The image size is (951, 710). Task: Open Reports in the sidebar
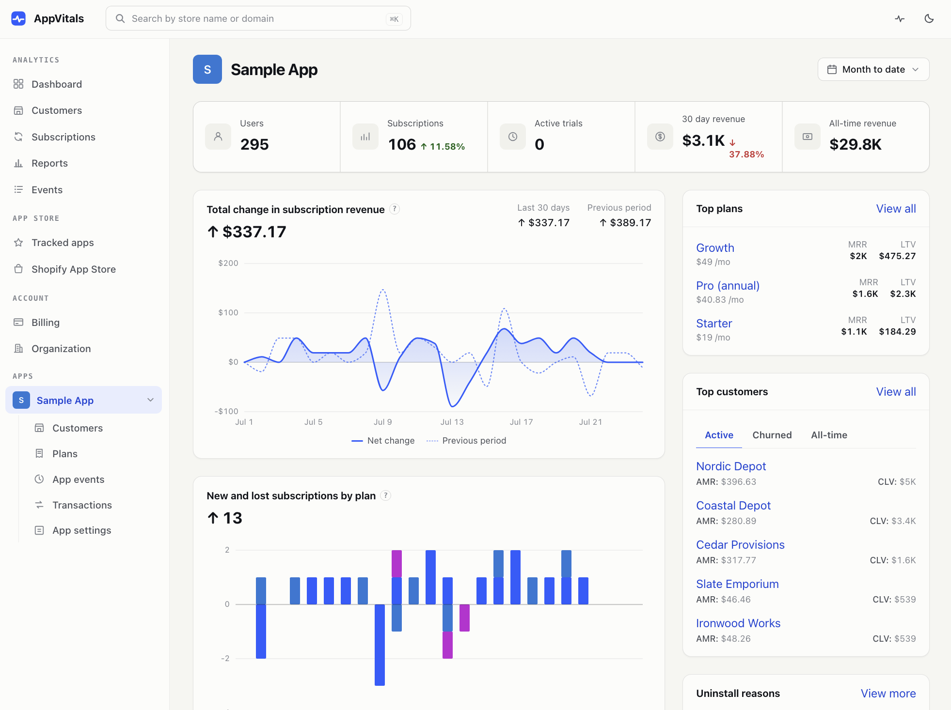(x=49, y=163)
